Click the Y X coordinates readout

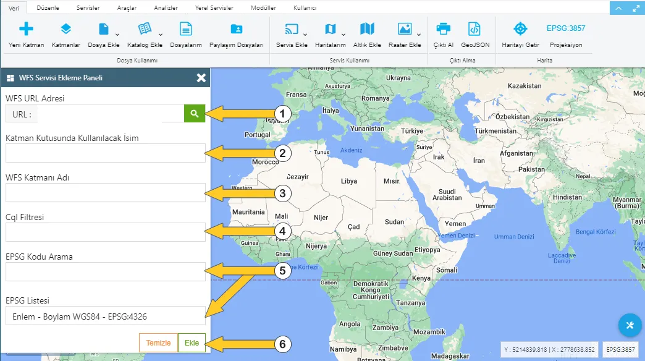(549, 349)
